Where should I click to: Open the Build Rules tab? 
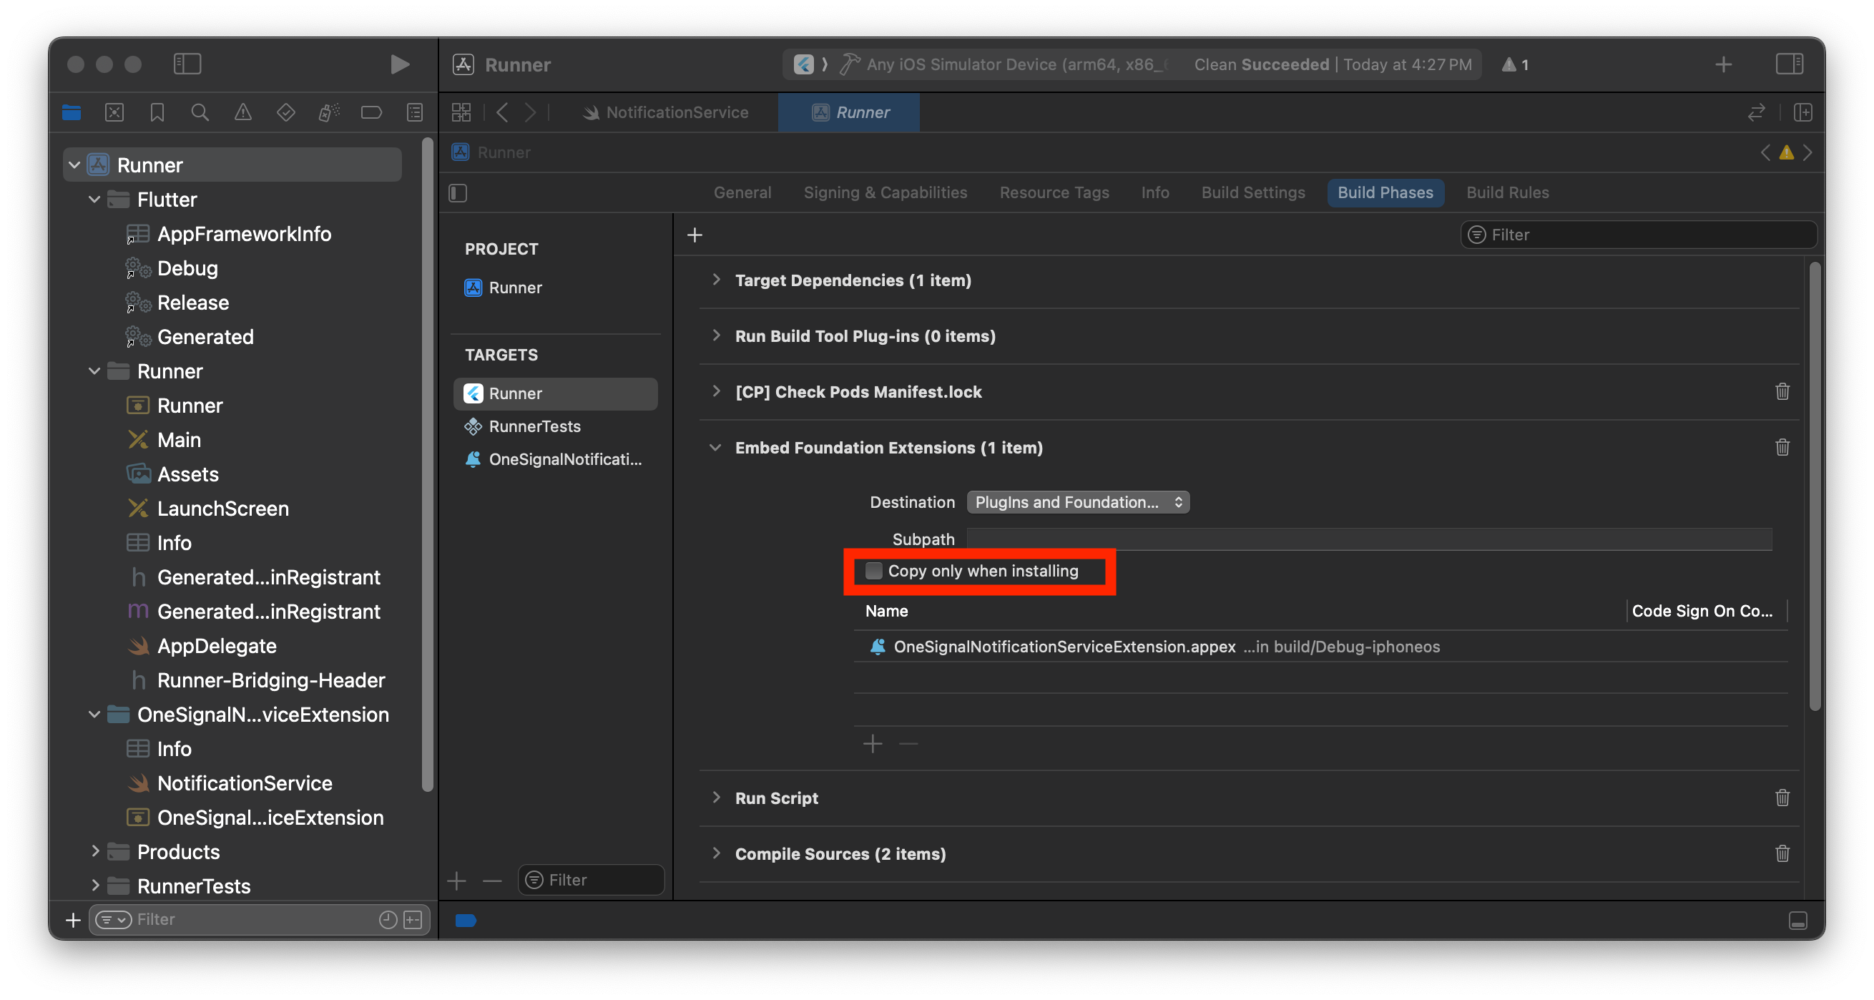click(1507, 192)
